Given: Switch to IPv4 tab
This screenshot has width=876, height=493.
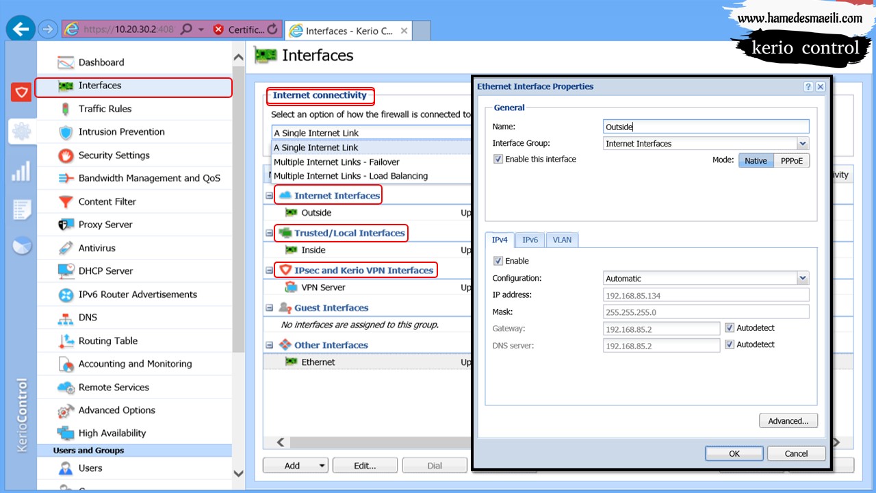Looking at the screenshot, I should click(x=500, y=240).
